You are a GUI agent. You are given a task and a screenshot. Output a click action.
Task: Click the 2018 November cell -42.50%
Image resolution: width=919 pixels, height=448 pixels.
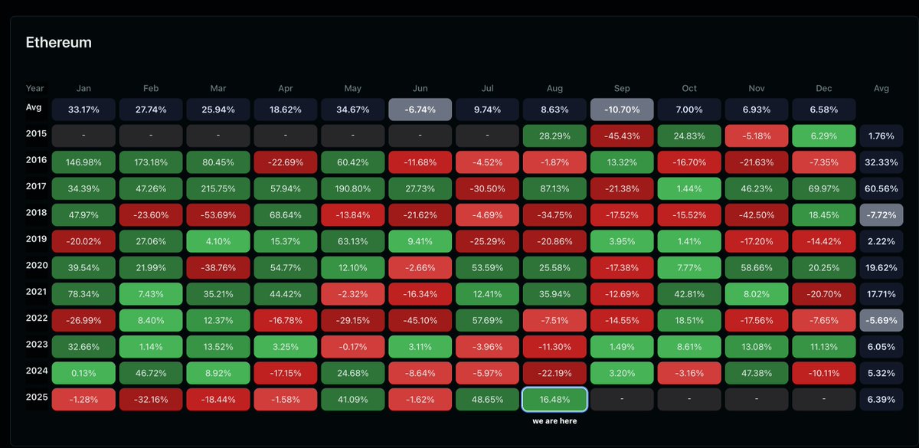pyautogui.click(x=757, y=216)
